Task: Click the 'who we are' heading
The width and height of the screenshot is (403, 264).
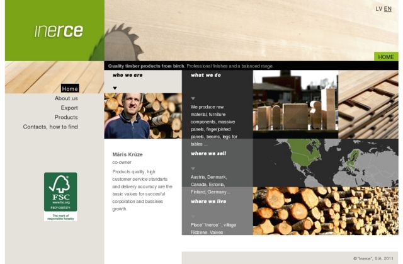Action: pyautogui.click(x=128, y=75)
